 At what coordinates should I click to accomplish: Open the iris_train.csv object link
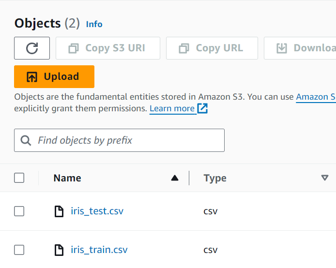(99, 250)
